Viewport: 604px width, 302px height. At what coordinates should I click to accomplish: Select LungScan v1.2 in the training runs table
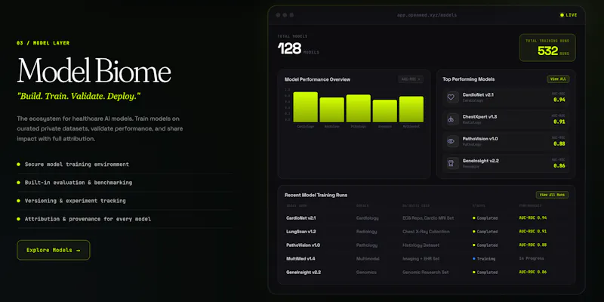pos(300,232)
